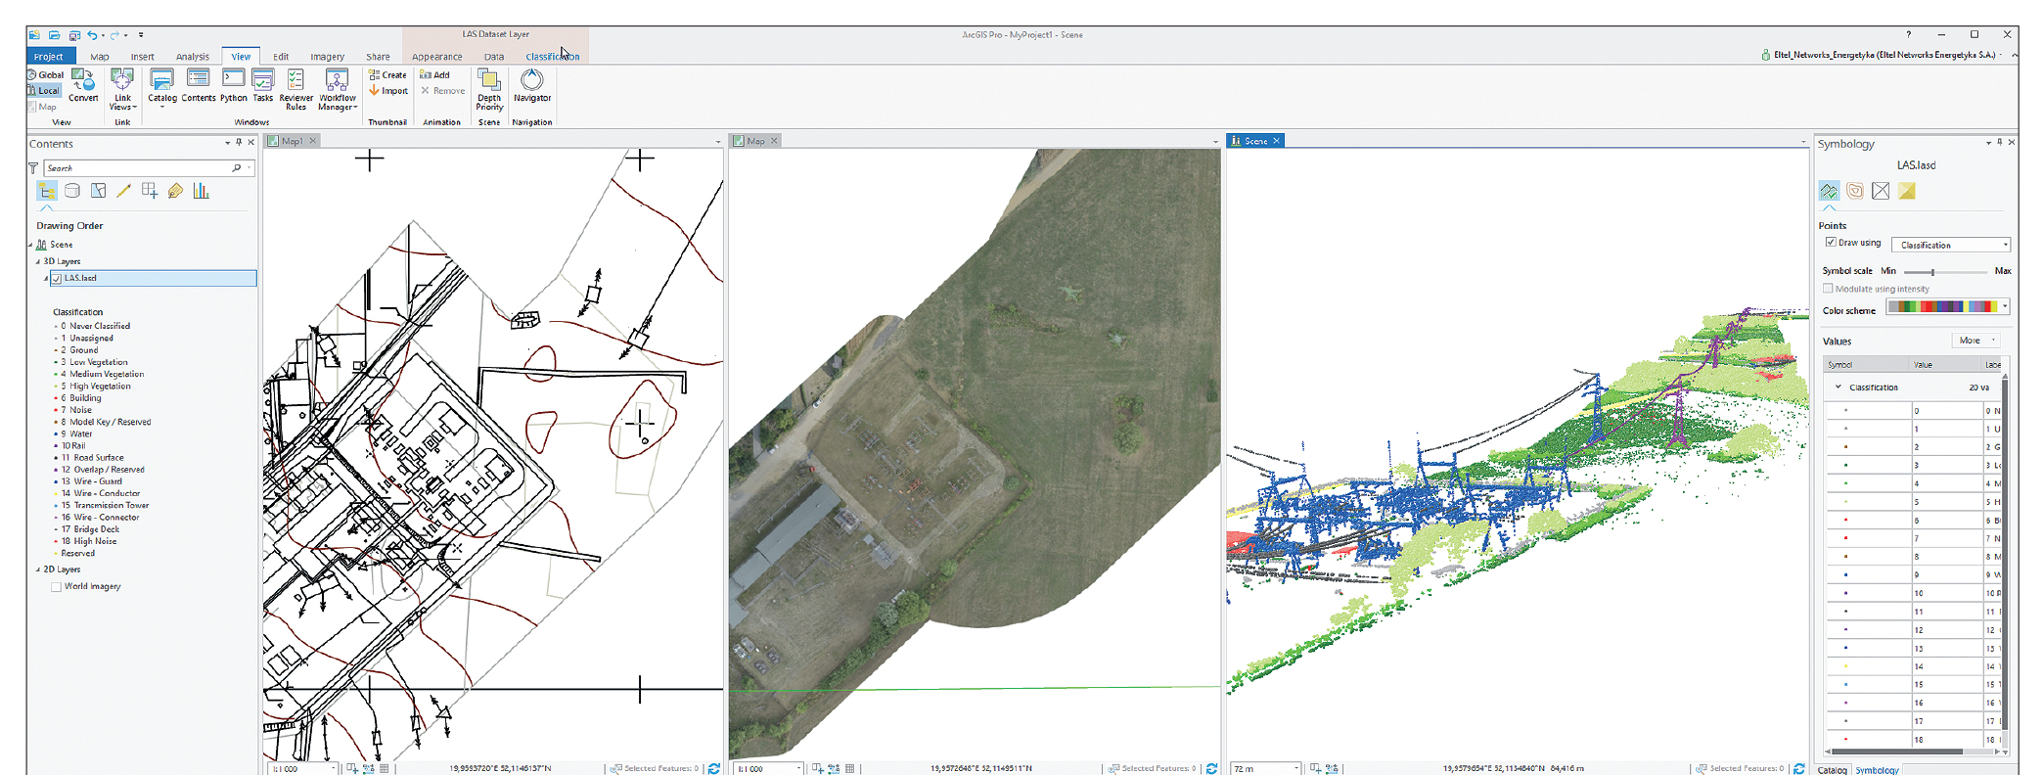Collapse the 3D Layers group

[38, 262]
